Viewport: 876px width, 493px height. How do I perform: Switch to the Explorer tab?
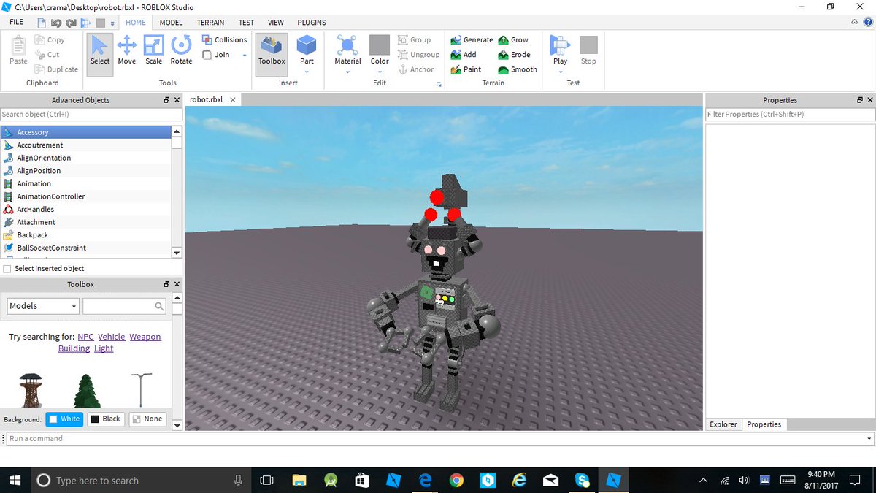tap(723, 424)
